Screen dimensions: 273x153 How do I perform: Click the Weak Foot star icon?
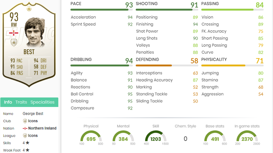pos(27,150)
